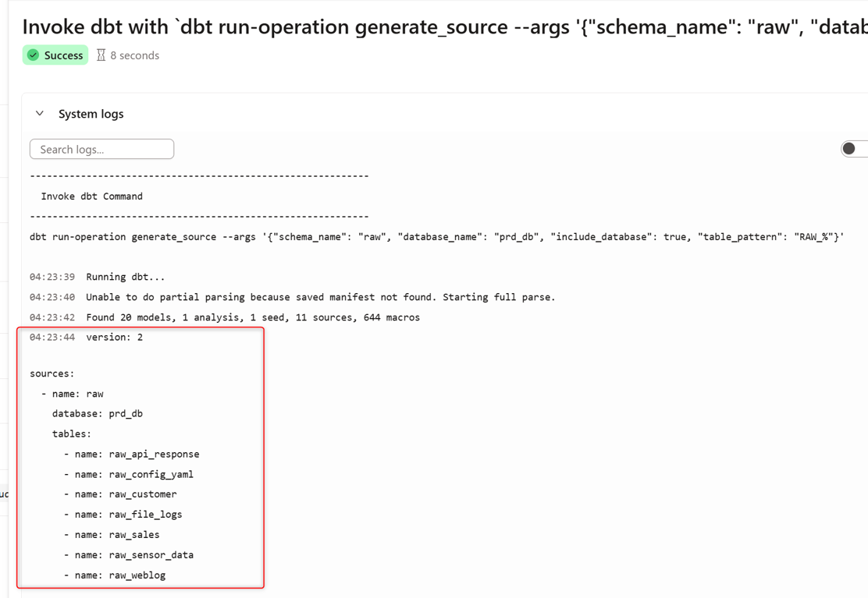Click the '8 seconds' duration text
868x598 pixels.
[x=134, y=56]
